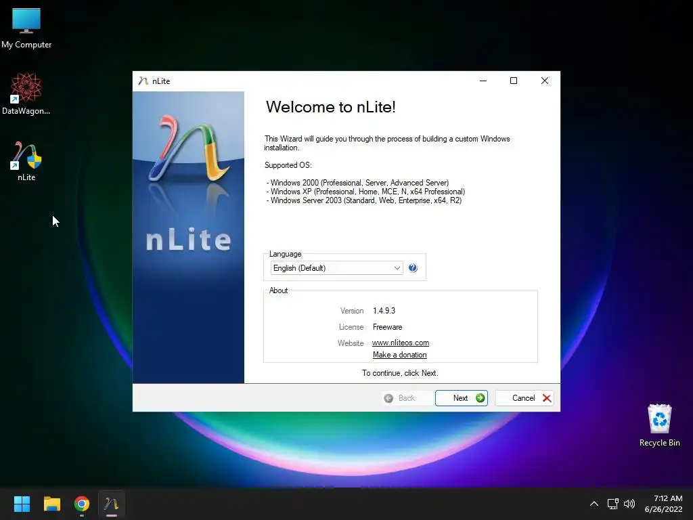
Task: Maximize the nLite window
Action: click(x=514, y=81)
